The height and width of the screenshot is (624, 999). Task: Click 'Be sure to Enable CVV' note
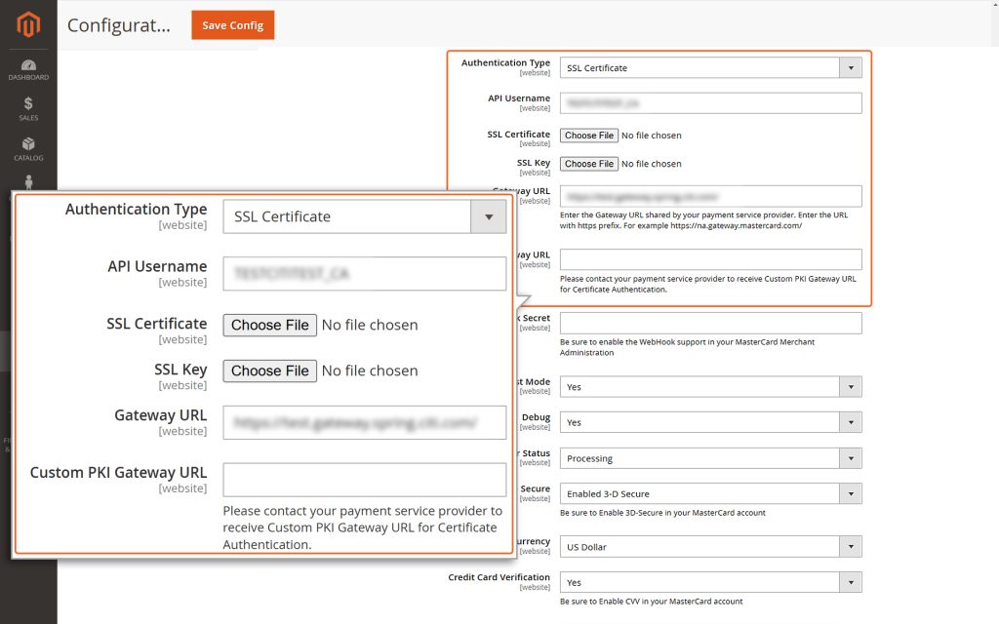[x=651, y=601]
